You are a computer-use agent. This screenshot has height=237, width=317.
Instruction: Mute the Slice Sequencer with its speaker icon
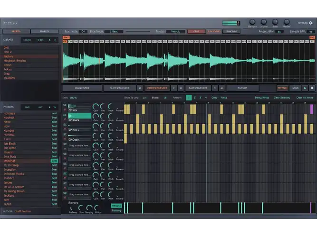point(140,88)
